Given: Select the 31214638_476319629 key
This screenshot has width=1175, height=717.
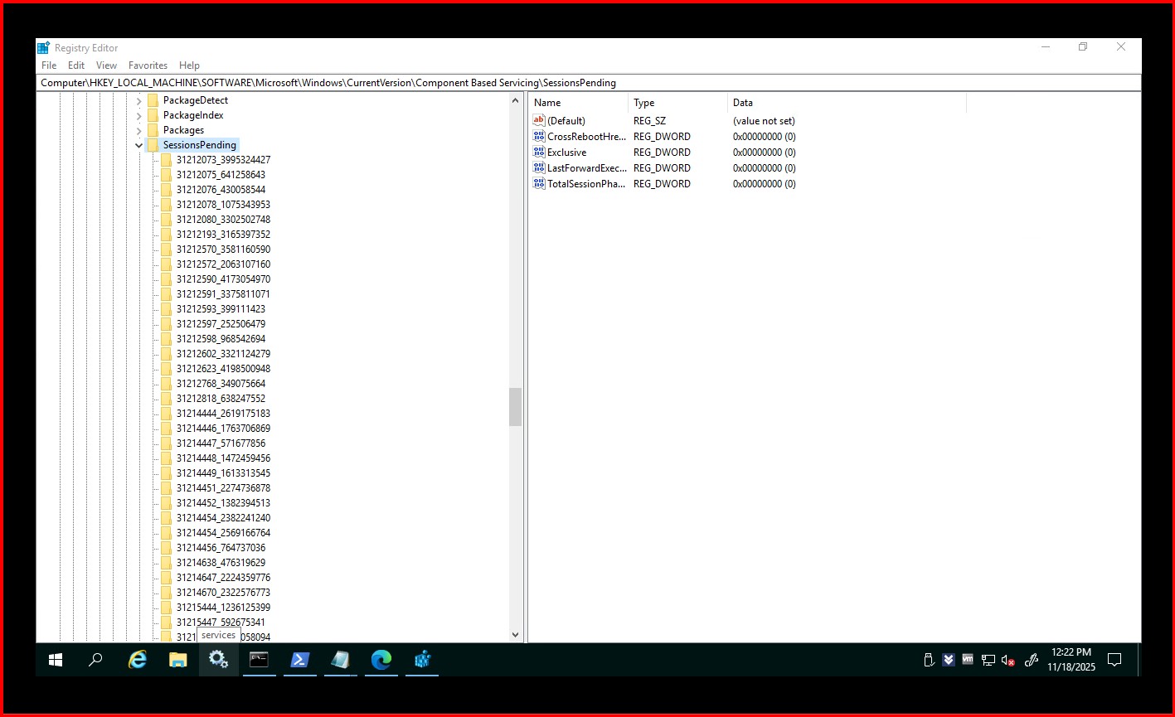Looking at the screenshot, I should [x=221, y=563].
